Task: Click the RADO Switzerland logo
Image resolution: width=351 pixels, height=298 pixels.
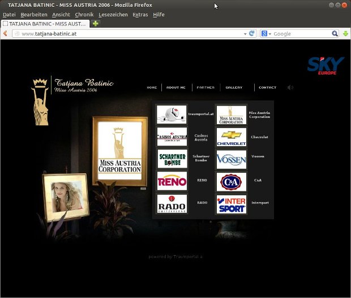Action: coord(172,204)
